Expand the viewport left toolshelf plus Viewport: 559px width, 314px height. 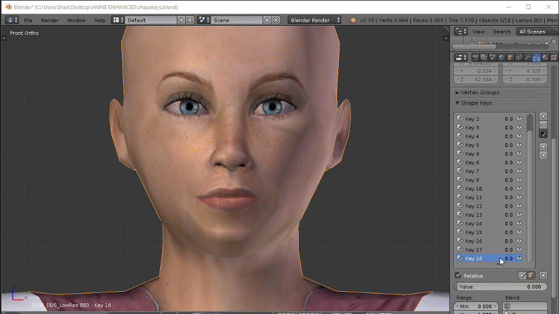point(4,38)
